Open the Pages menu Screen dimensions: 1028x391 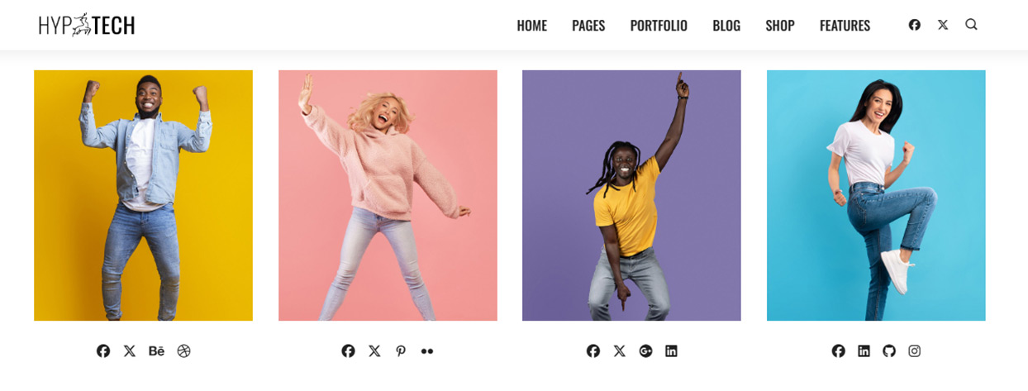(x=588, y=26)
